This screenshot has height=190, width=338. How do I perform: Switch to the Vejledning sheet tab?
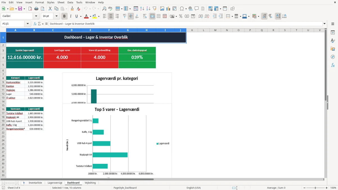click(90, 183)
